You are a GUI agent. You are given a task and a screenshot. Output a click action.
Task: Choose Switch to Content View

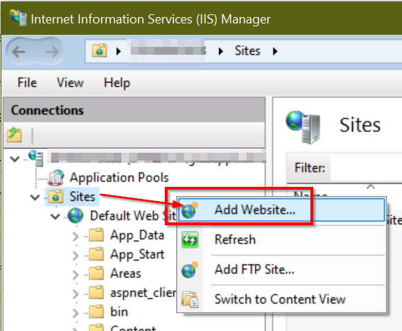pyautogui.click(x=281, y=299)
